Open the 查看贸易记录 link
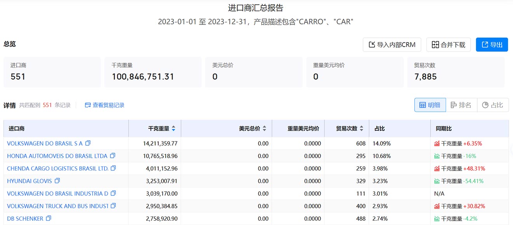 (x=105, y=105)
